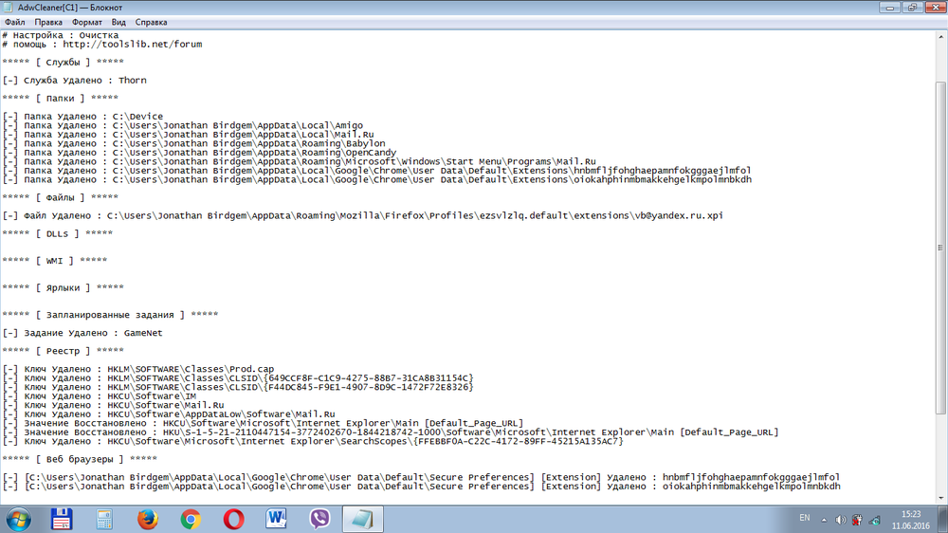Click the taskbar clock 15:23
The width and height of the screenshot is (948, 533).
[x=911, y=514]
